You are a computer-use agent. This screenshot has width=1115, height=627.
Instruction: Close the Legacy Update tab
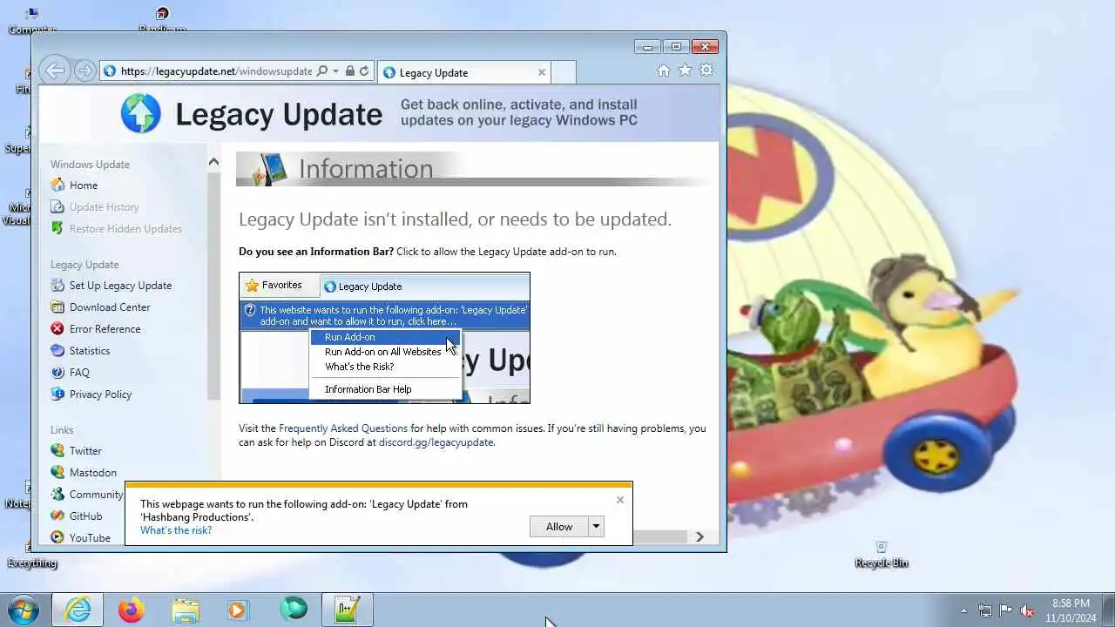542,72
